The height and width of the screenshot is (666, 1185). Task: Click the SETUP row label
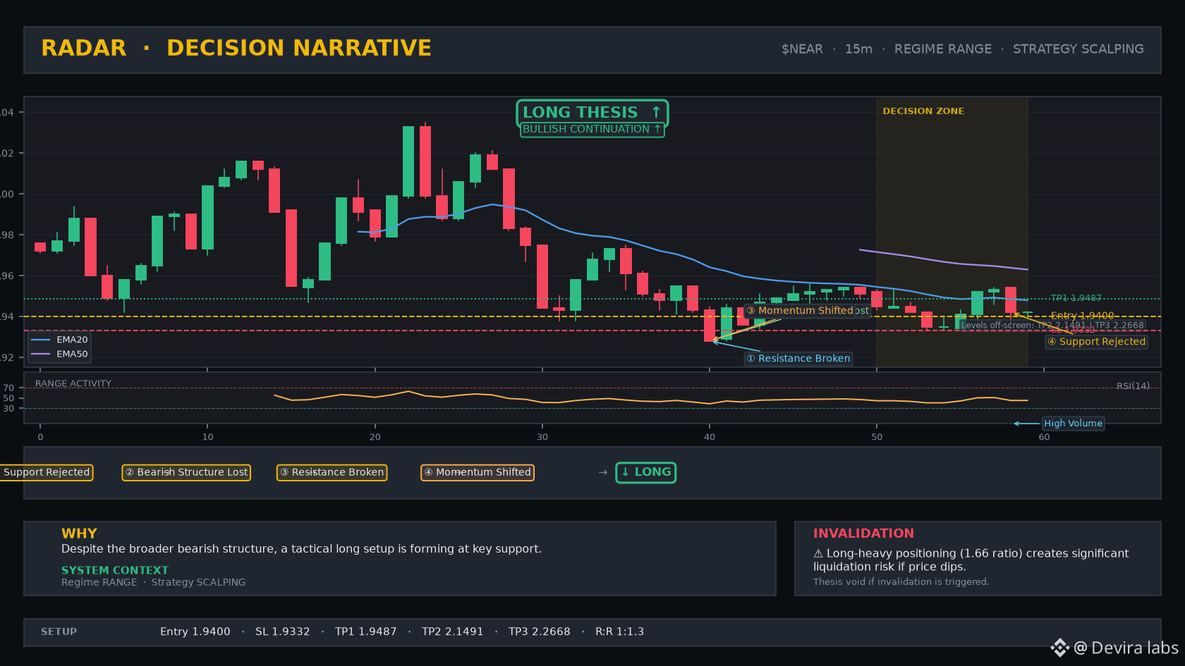point(59,632)
